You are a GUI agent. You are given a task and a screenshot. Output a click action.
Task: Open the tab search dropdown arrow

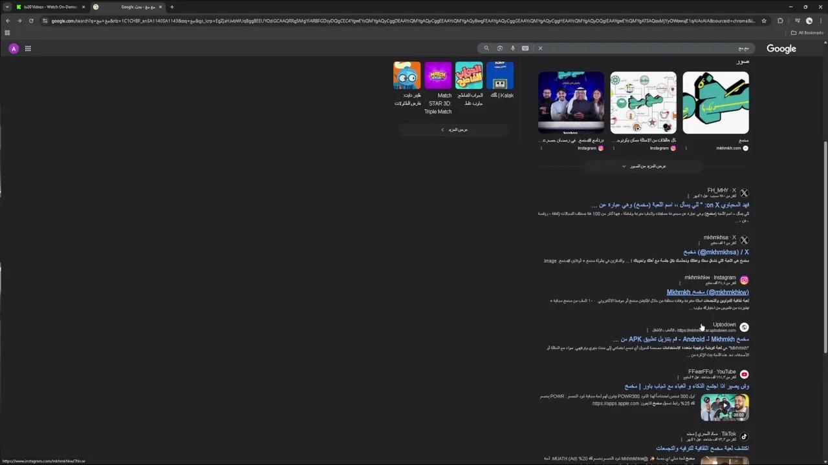[x=6, y=7]
